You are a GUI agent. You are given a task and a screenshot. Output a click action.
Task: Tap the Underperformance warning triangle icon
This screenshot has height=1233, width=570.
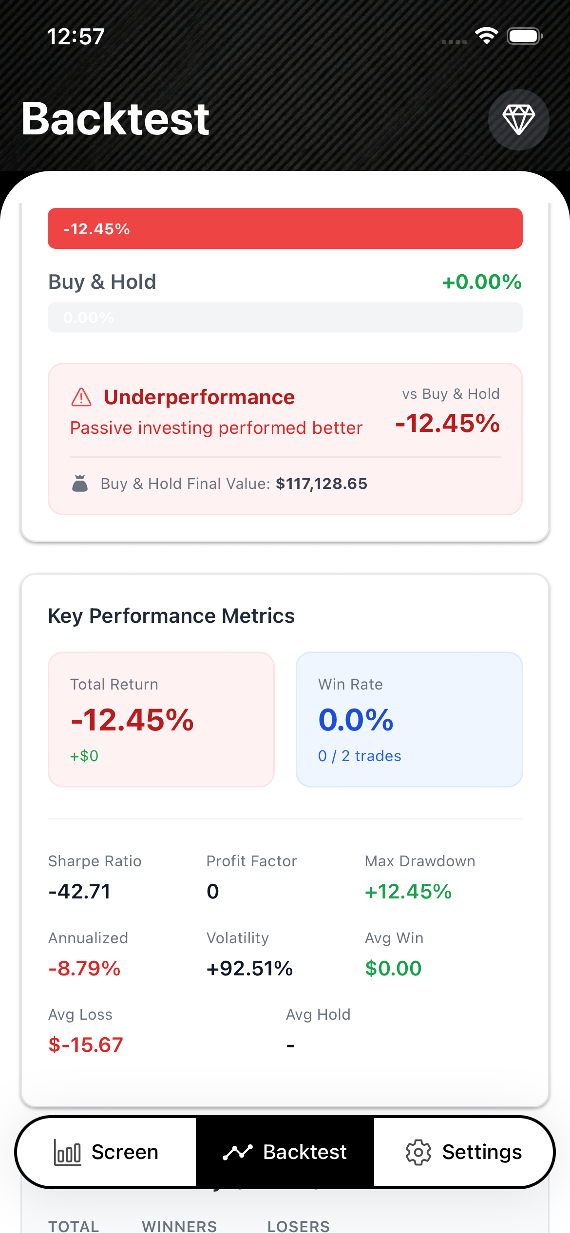(81, 397)
